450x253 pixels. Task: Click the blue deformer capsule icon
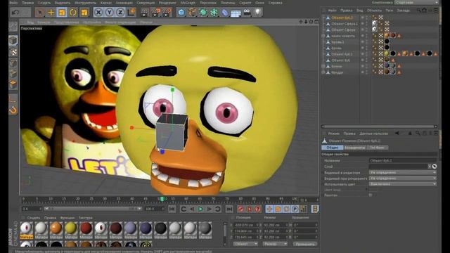[x=225, y=13]
